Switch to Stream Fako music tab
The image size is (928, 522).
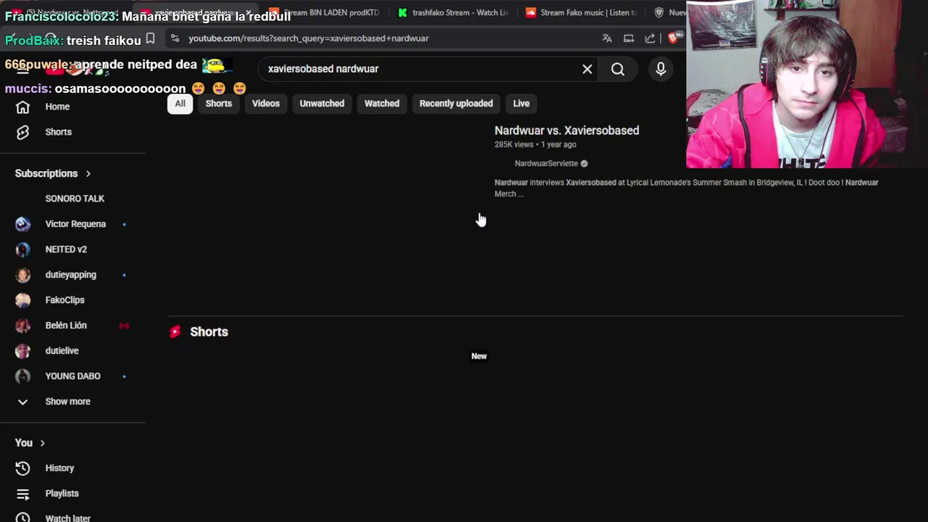(x=581, y=12)
